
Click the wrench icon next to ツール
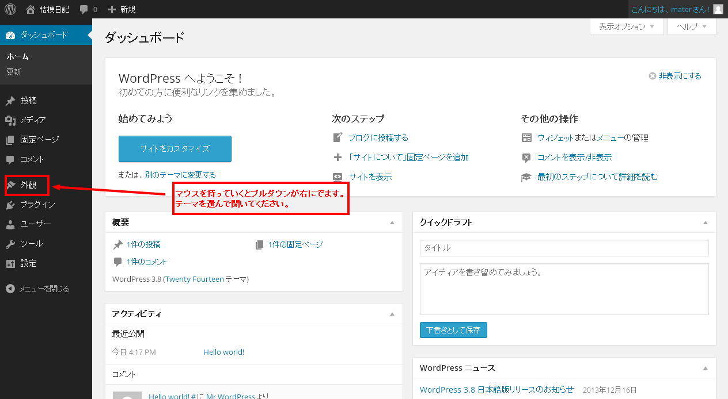(10, 244)
